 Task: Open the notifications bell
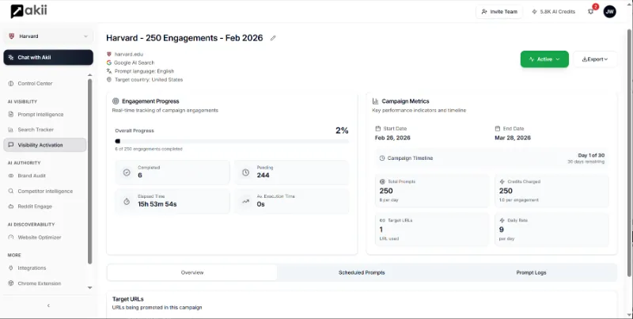click(590, 11)
